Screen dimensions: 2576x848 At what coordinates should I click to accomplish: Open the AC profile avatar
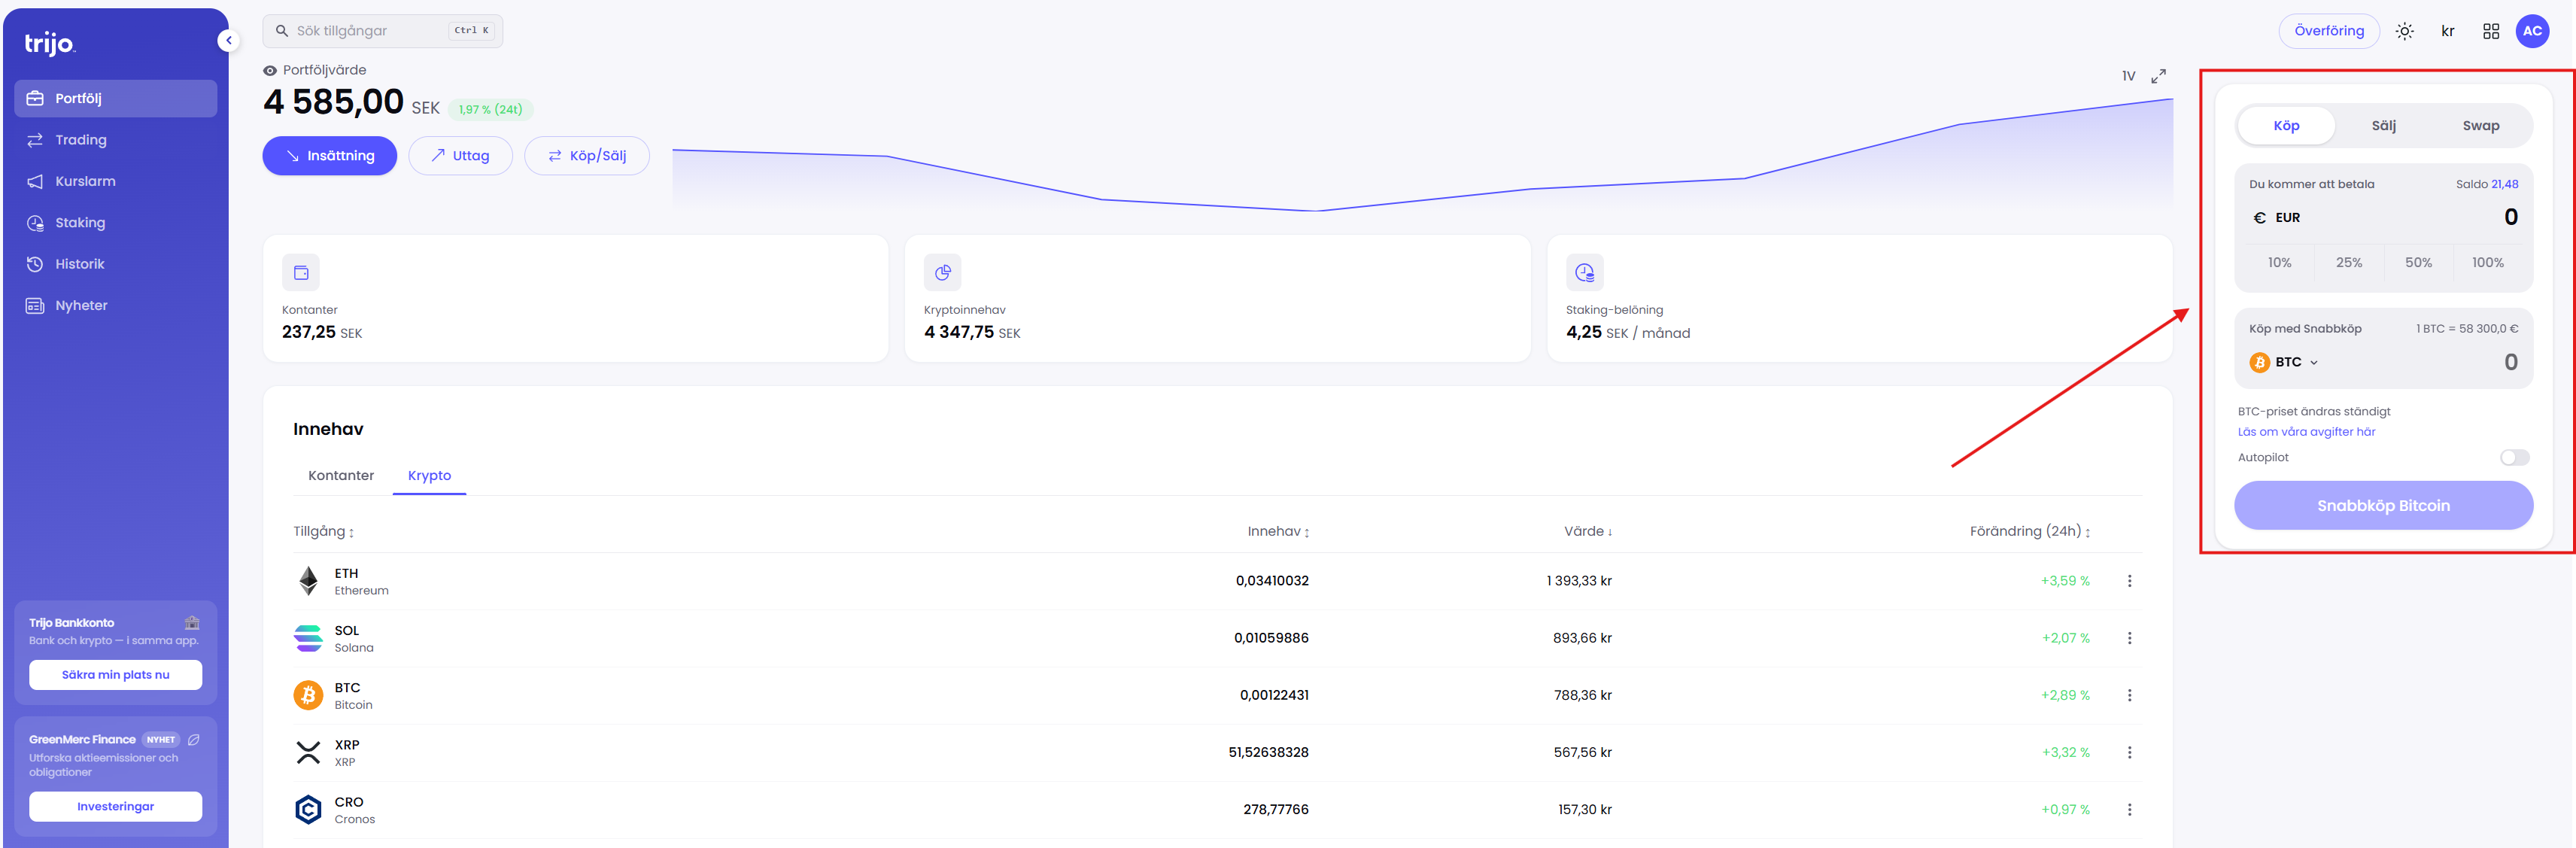tap(2532, 31)
